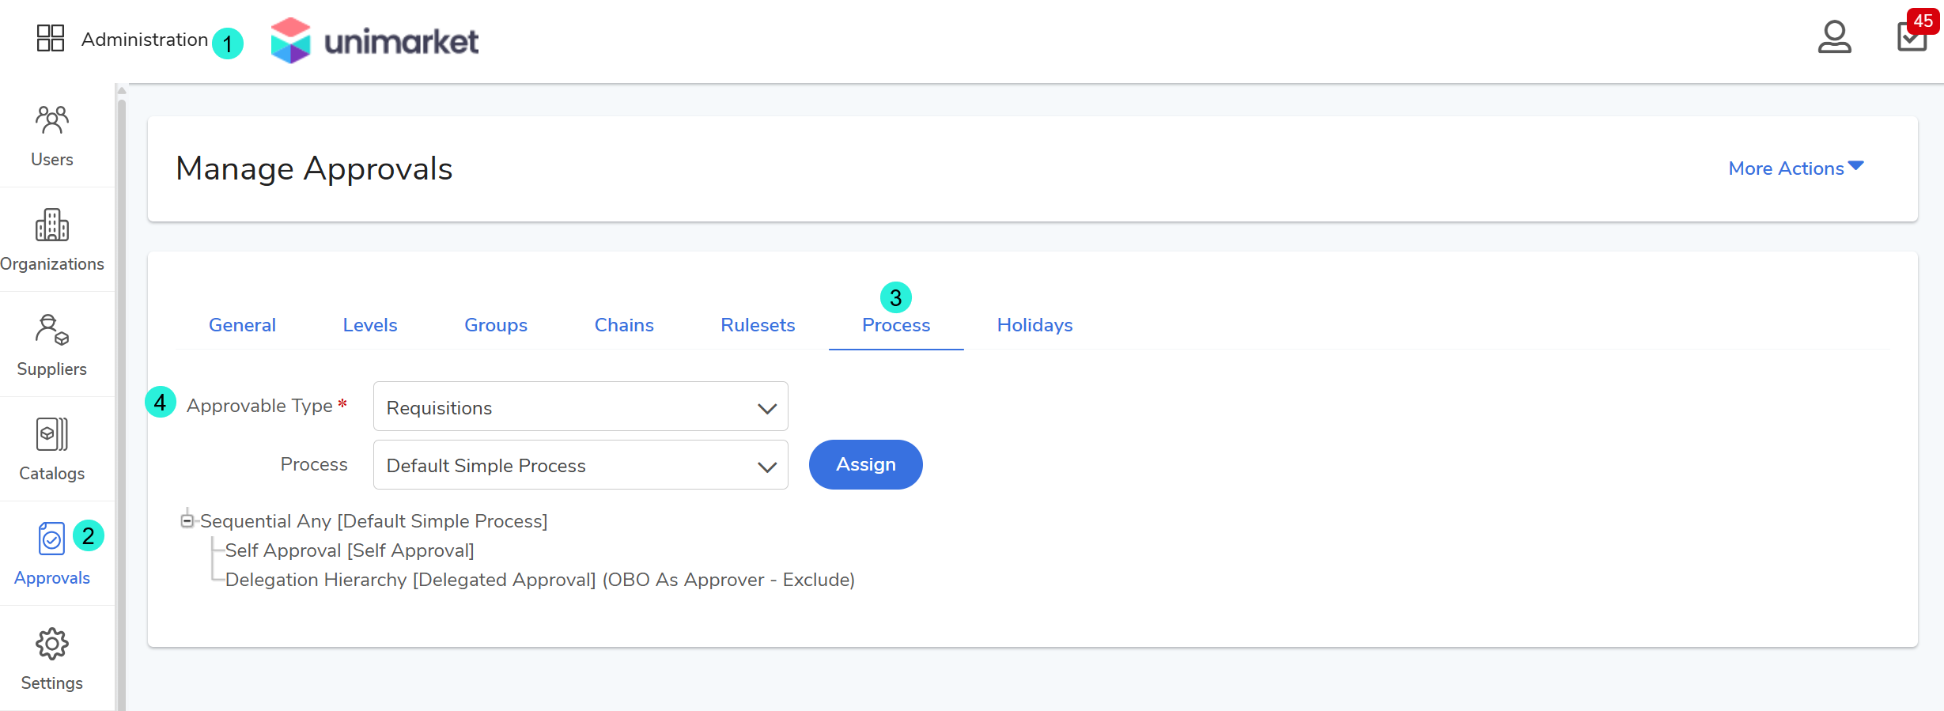1944x711 pixels.
Task: Open the Process selection dropdown
Action: 580,465
